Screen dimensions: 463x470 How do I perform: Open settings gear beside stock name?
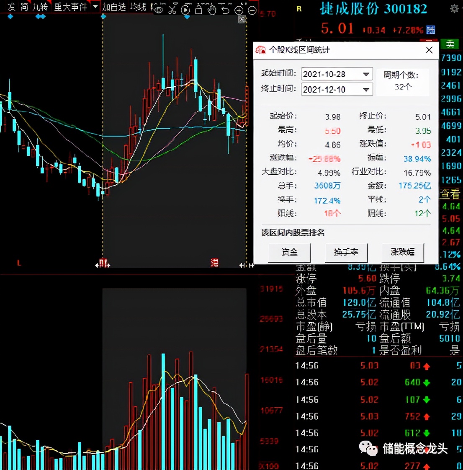click(x=454, y=9)
